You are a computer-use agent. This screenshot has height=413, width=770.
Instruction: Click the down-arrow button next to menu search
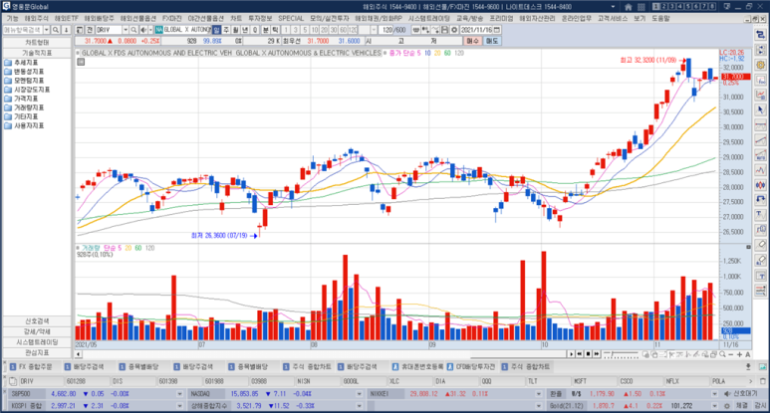tap(66, 30)
